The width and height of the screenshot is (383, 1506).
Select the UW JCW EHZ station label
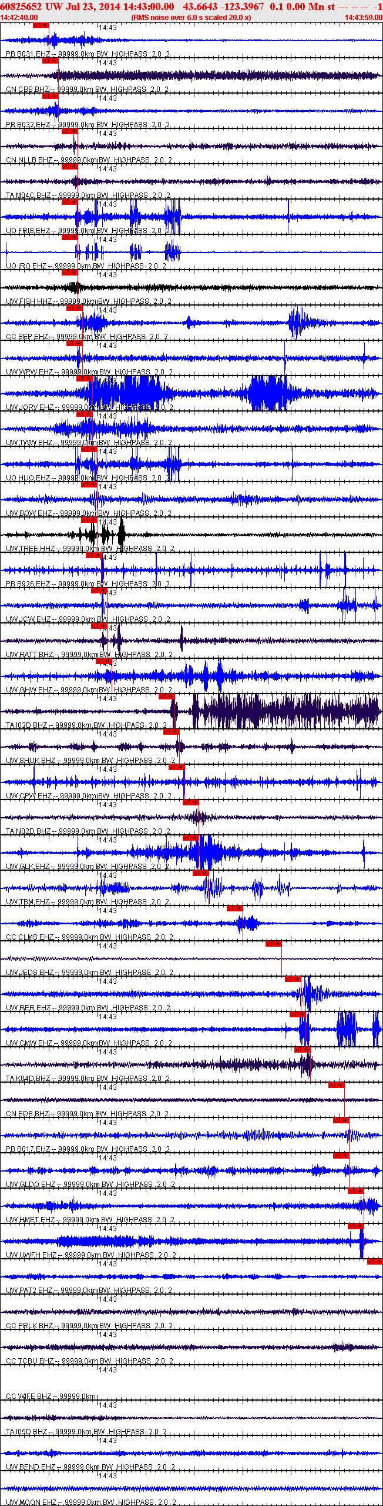point(89,619)
